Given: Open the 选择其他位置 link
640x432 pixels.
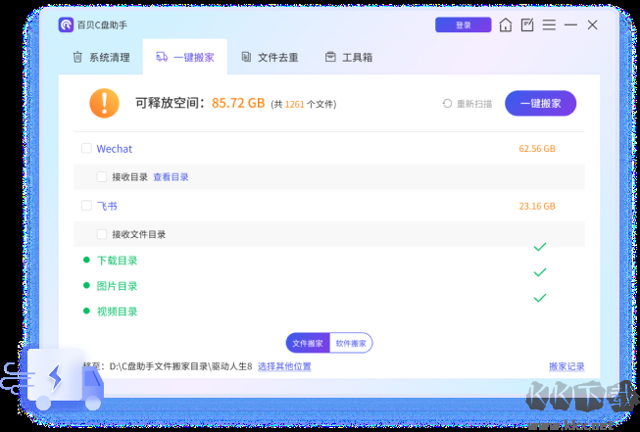Looking at the screenshot, I should click(x=284, y=366).
